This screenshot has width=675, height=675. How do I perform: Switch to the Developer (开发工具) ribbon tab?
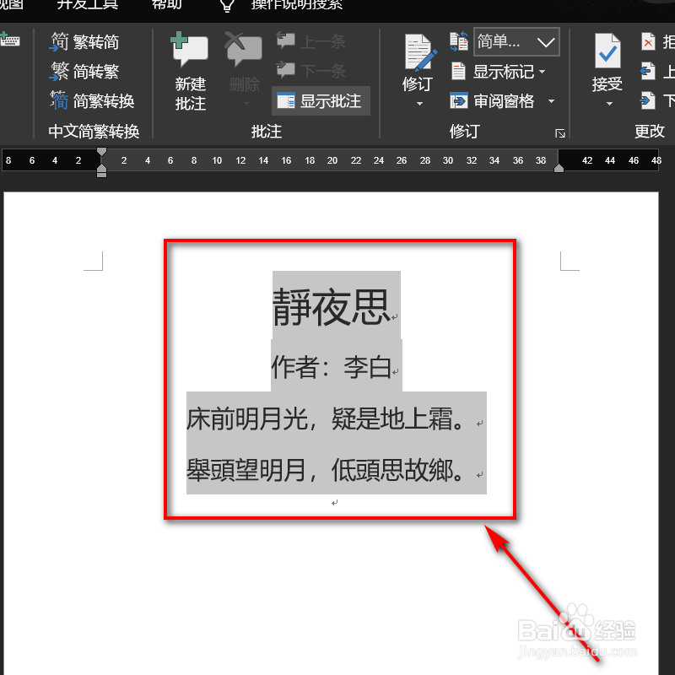[87, 5]
